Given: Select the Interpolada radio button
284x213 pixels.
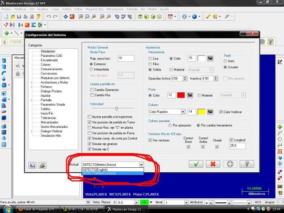Looking at the screenshot, I should (91, 69).
